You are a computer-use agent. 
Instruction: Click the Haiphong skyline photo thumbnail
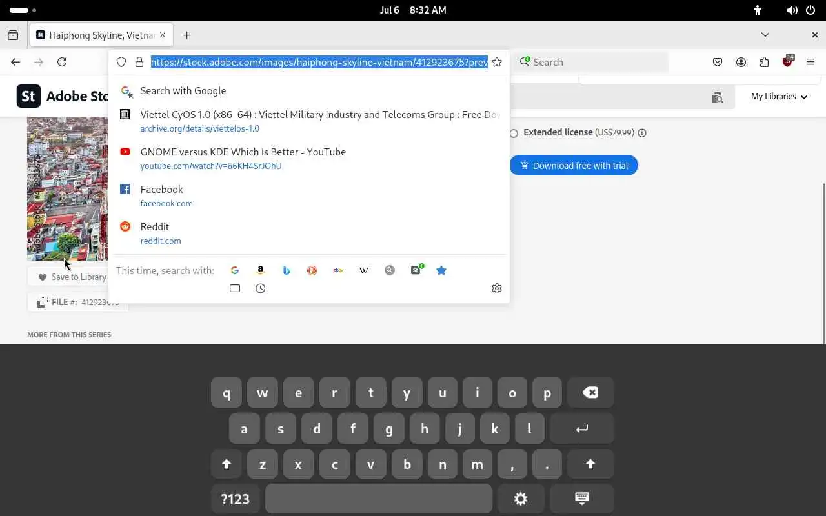click(x=67, y=188)
